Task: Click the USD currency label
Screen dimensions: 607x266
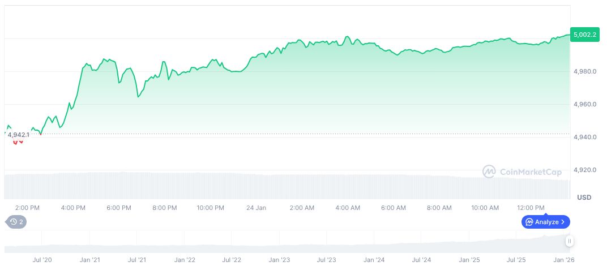Action: [584, 197]
